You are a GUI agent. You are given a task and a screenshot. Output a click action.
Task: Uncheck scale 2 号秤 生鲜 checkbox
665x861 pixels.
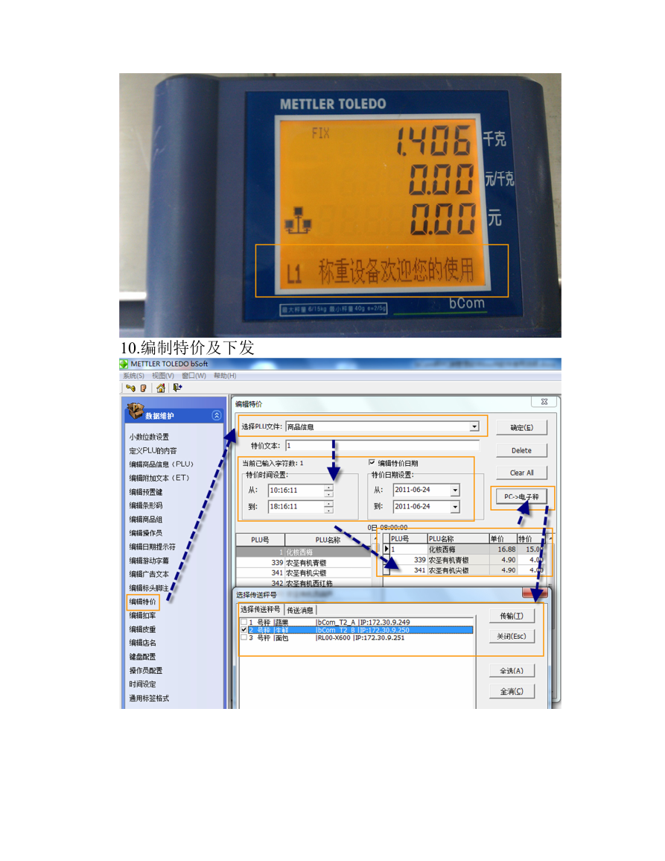click(244, 630)
